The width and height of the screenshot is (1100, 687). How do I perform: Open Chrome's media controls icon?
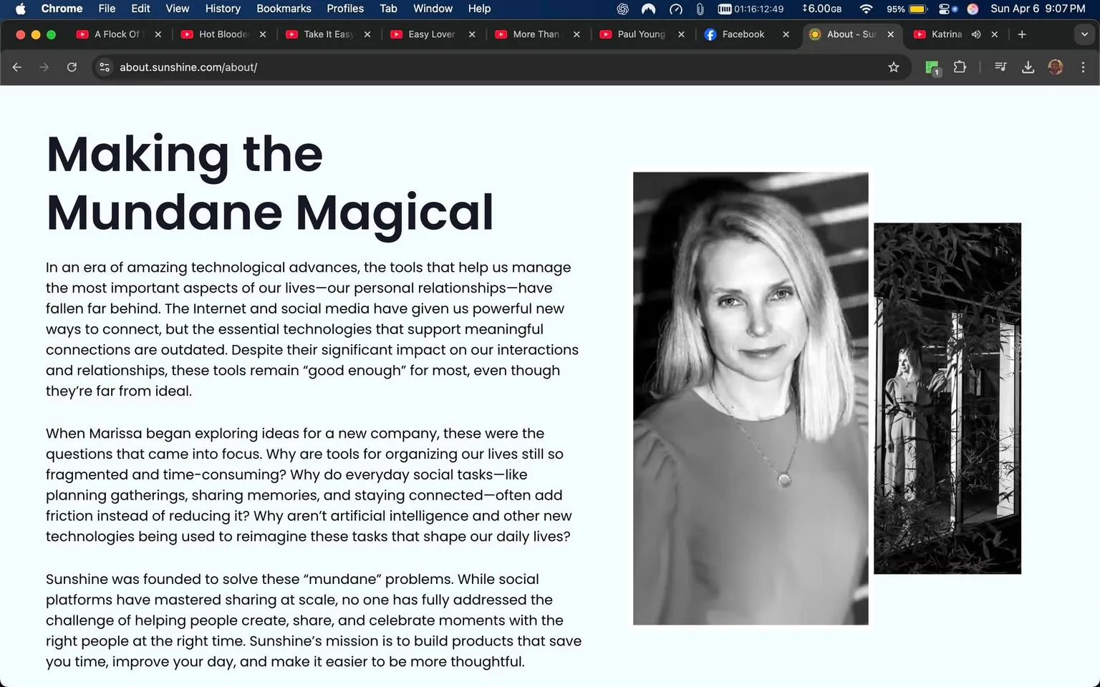[x=1000, y=67]
